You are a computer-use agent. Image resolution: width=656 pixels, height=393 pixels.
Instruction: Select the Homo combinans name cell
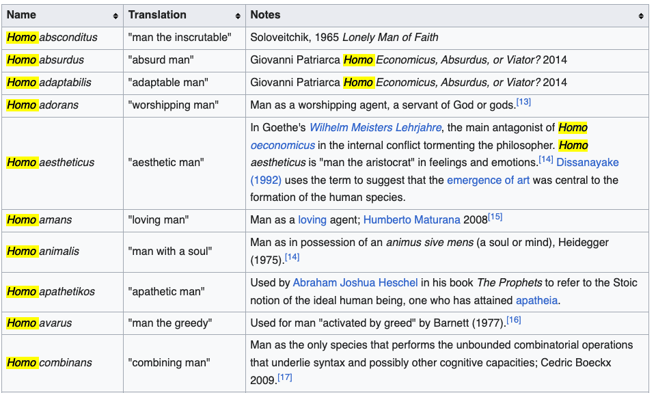pos(62,363)
